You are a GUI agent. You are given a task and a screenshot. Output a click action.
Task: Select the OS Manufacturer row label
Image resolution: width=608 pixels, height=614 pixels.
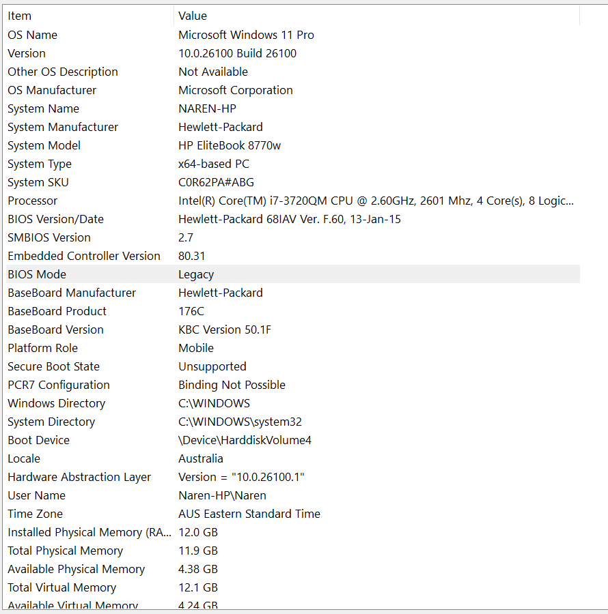pos(52,90)
